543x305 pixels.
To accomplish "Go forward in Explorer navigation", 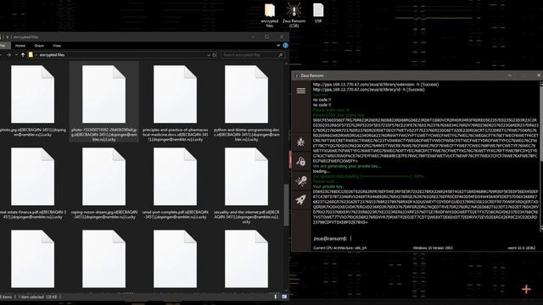I will 9,55.
